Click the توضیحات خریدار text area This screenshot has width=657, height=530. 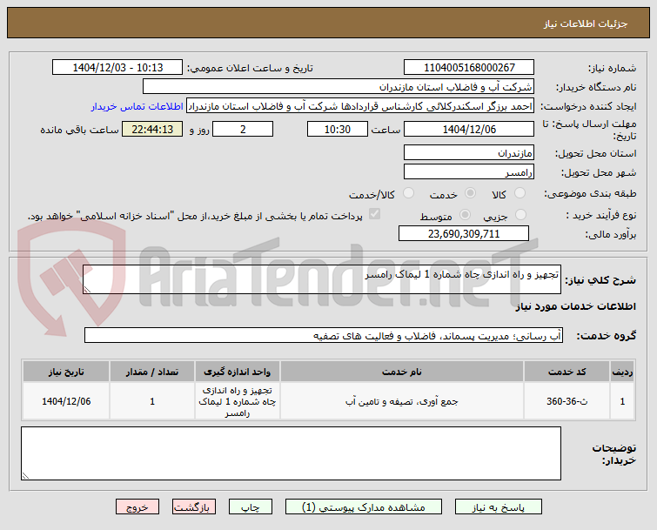[291, 453]
